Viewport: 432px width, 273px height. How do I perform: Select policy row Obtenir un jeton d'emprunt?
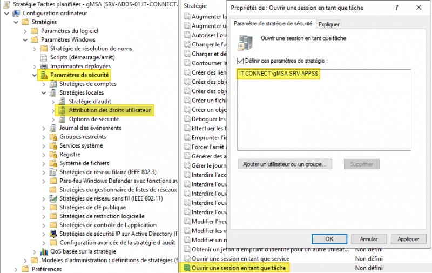pyautogui.click(x=271, y=250)
